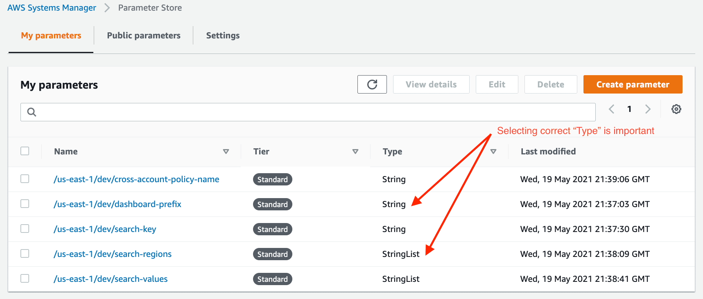Image resolution: width=703 pixels, height=299 pixels.
Task: Sort by Type column arrow
Action: pyautogui.click(x=493, y=152)
